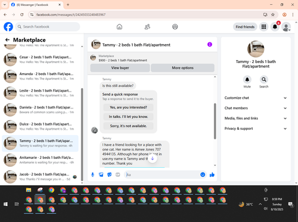The height and width of the screenshot is (222, 298).
Task: Send quick response 'Yes, are you interested?'
Action: [128, 107]
